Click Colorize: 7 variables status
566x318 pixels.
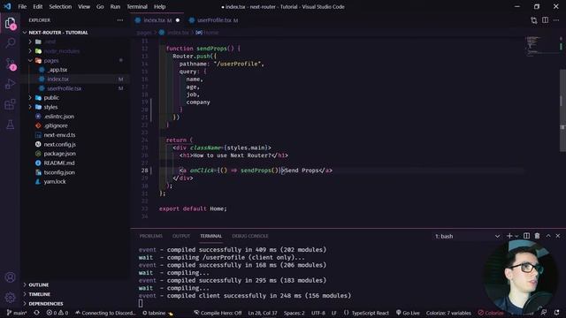pos(448,313)
